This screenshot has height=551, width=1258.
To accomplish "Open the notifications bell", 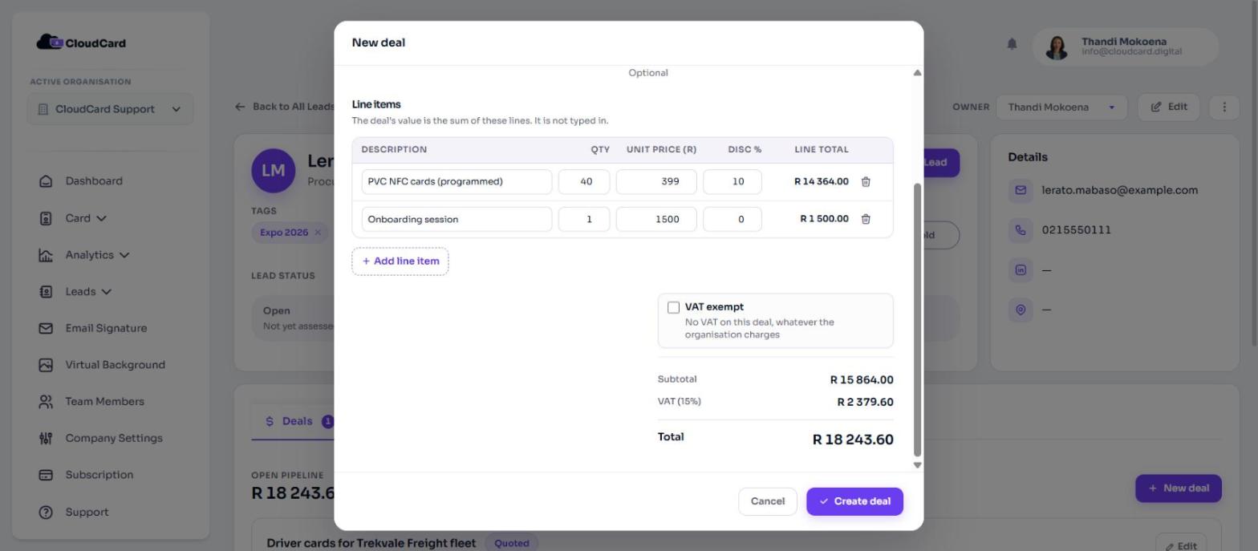I will (1012, 44).
